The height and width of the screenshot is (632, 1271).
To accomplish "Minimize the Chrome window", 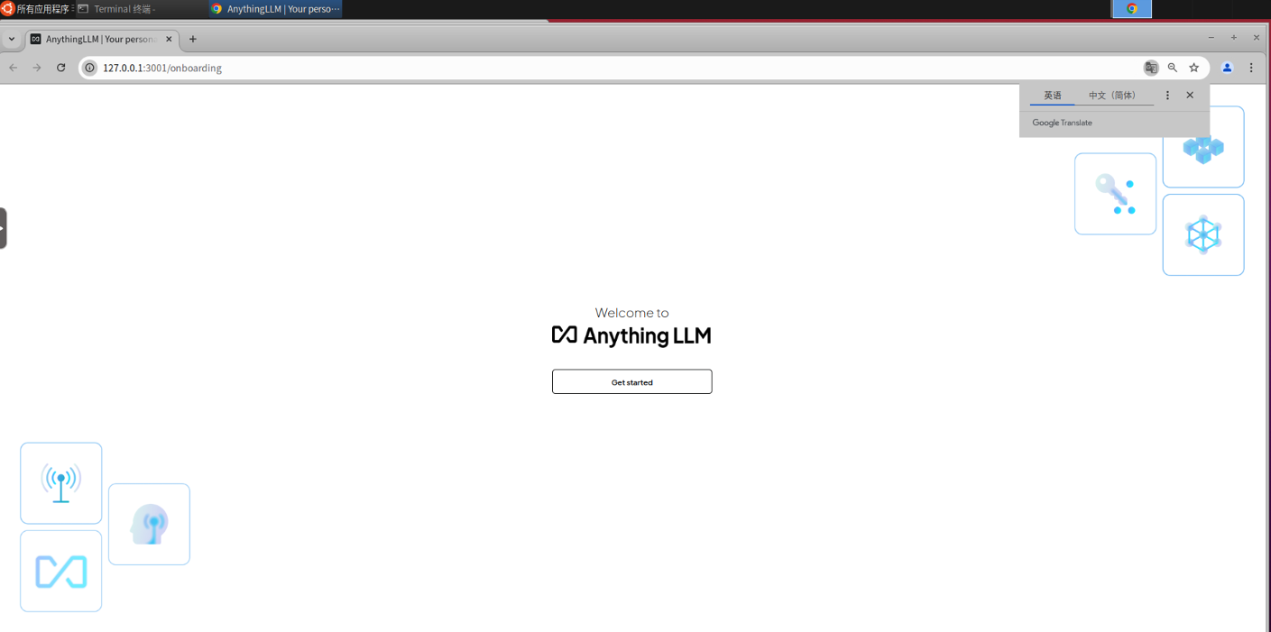I will click(1211, 38).
